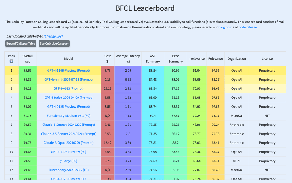
Task: Click the AST Summary column header
Action: (x=153, y=58)
